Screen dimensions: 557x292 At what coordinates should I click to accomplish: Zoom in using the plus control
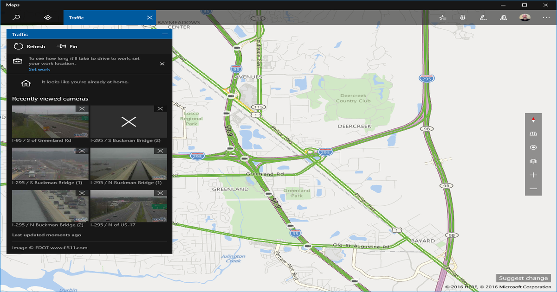tap(533, 175)
